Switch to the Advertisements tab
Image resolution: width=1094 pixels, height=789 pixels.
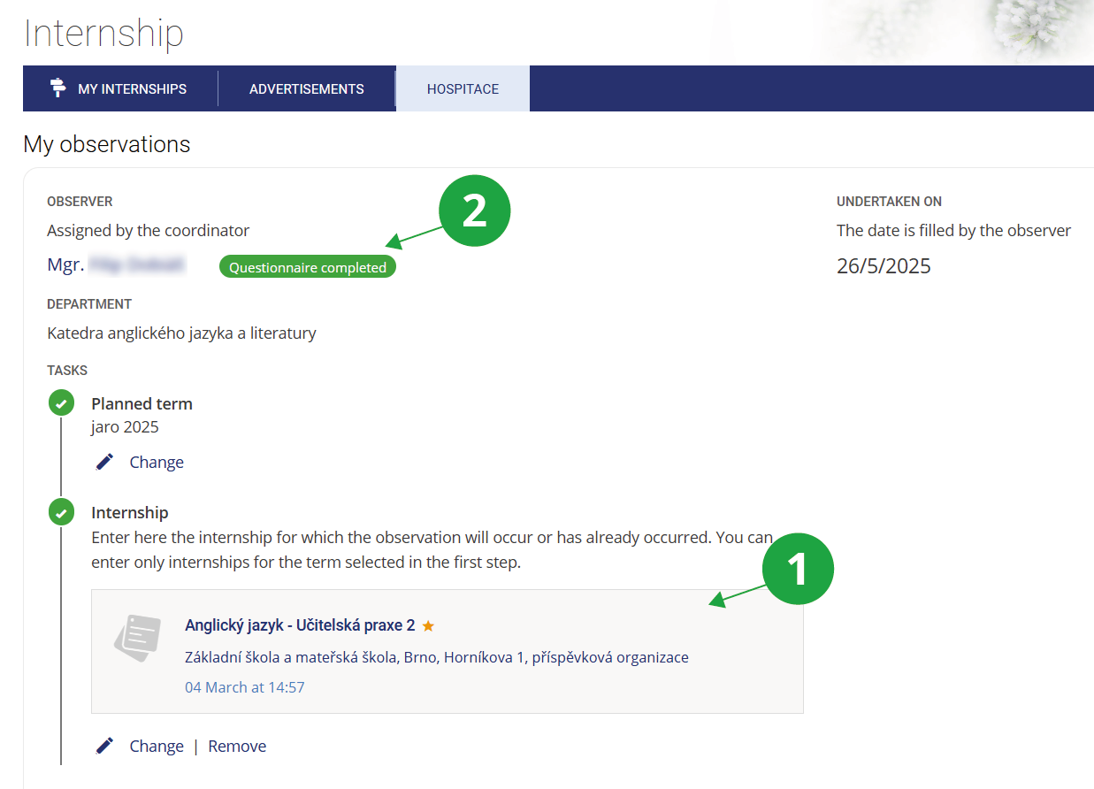point(306,88)
